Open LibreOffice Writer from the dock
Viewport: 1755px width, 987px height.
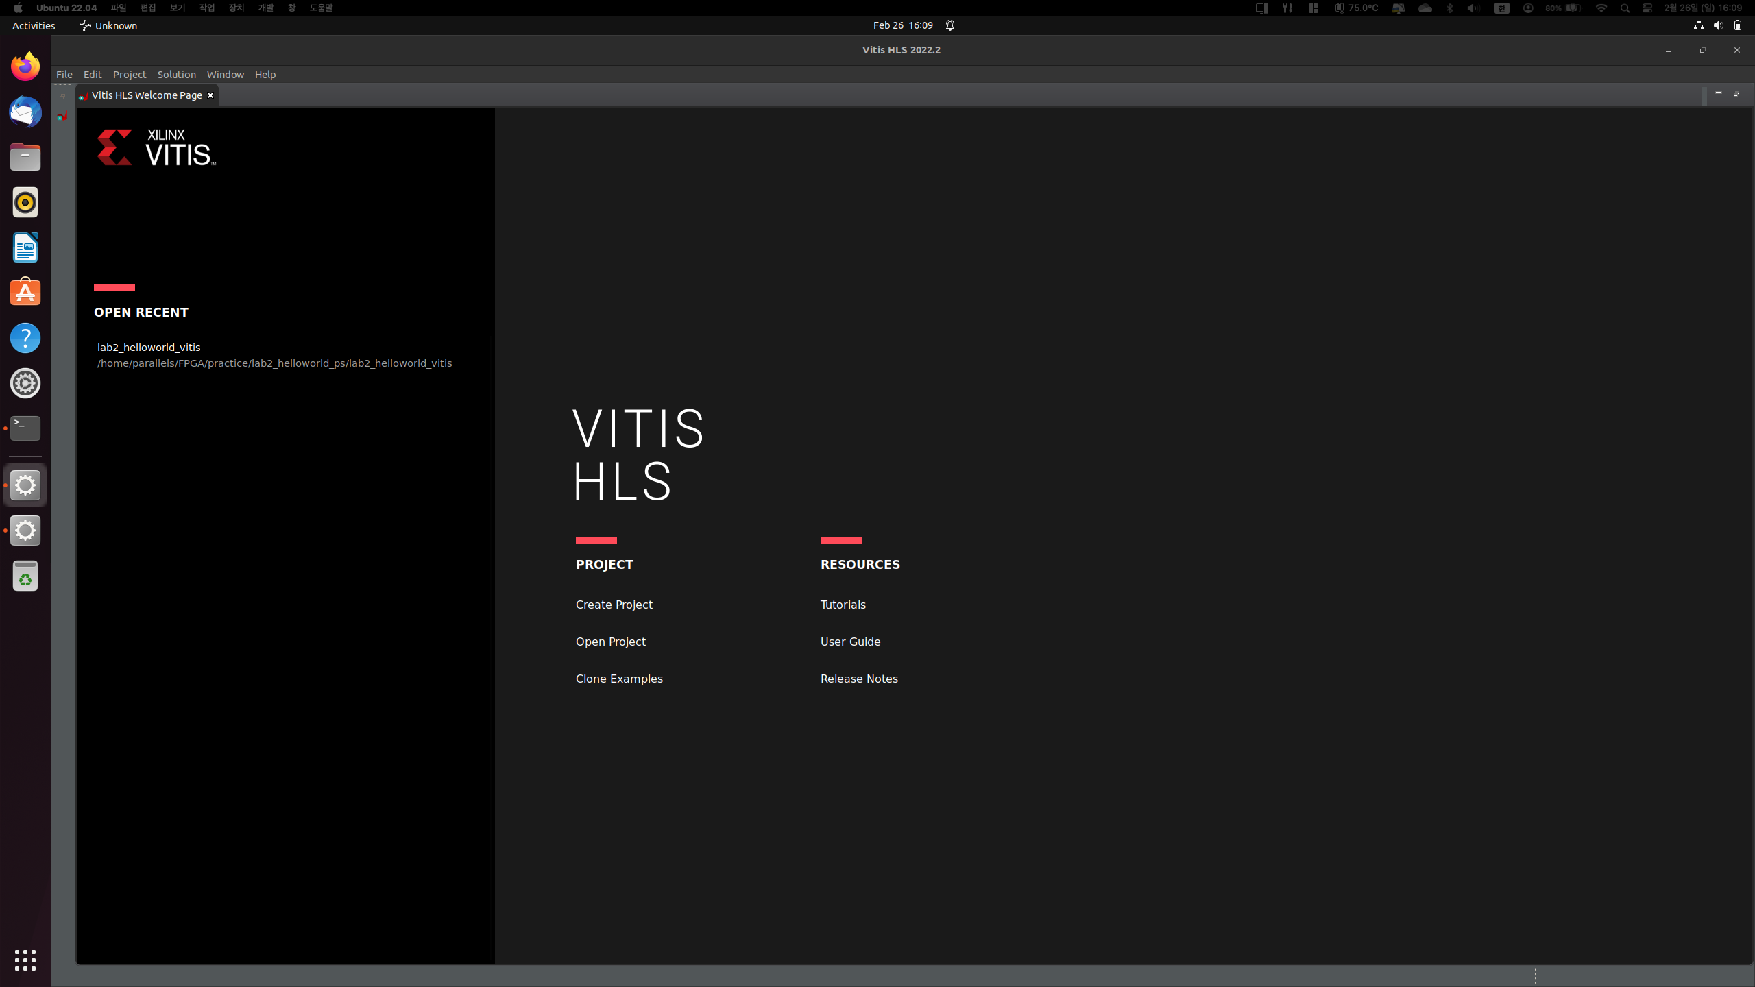point(25,247)
